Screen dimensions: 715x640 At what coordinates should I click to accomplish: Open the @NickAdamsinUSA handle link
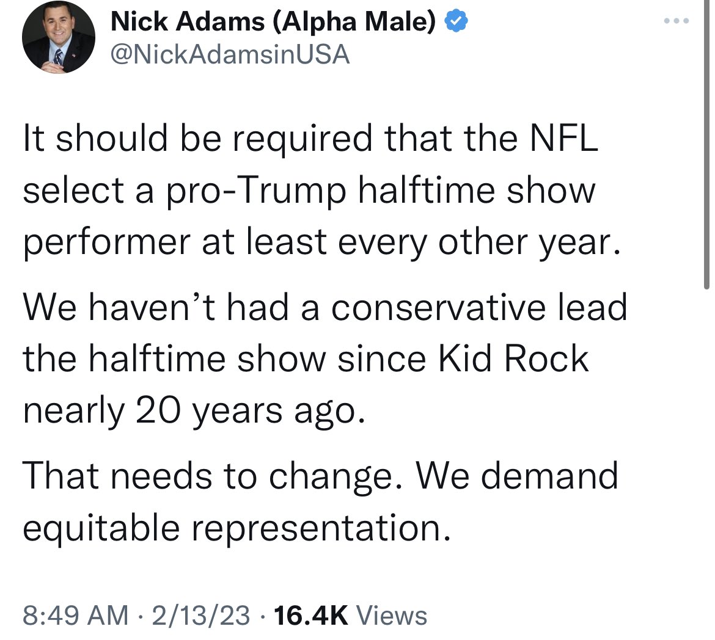click(230, 54)
